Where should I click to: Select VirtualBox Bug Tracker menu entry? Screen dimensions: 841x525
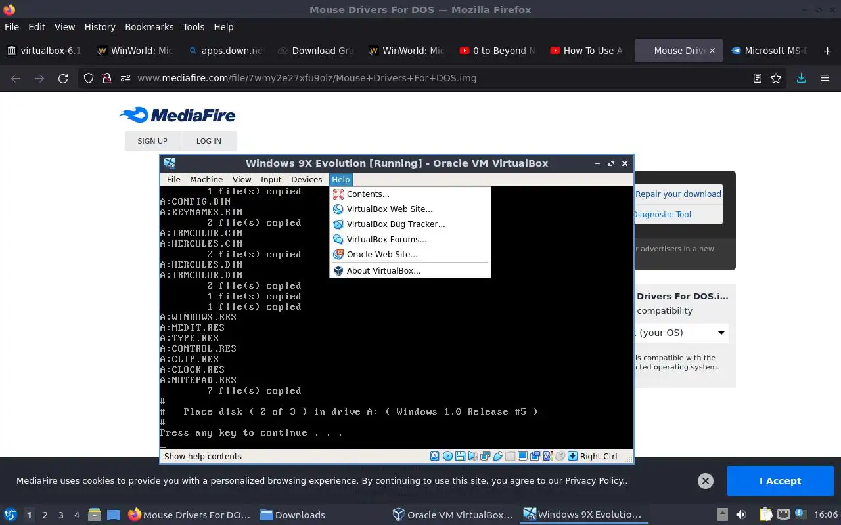click(x=410, y=224)
